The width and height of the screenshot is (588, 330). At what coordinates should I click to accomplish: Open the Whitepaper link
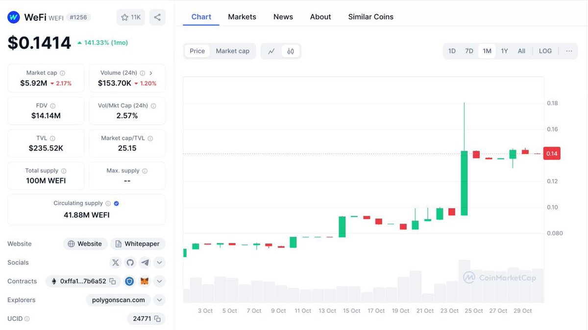(x=138, y=243)
